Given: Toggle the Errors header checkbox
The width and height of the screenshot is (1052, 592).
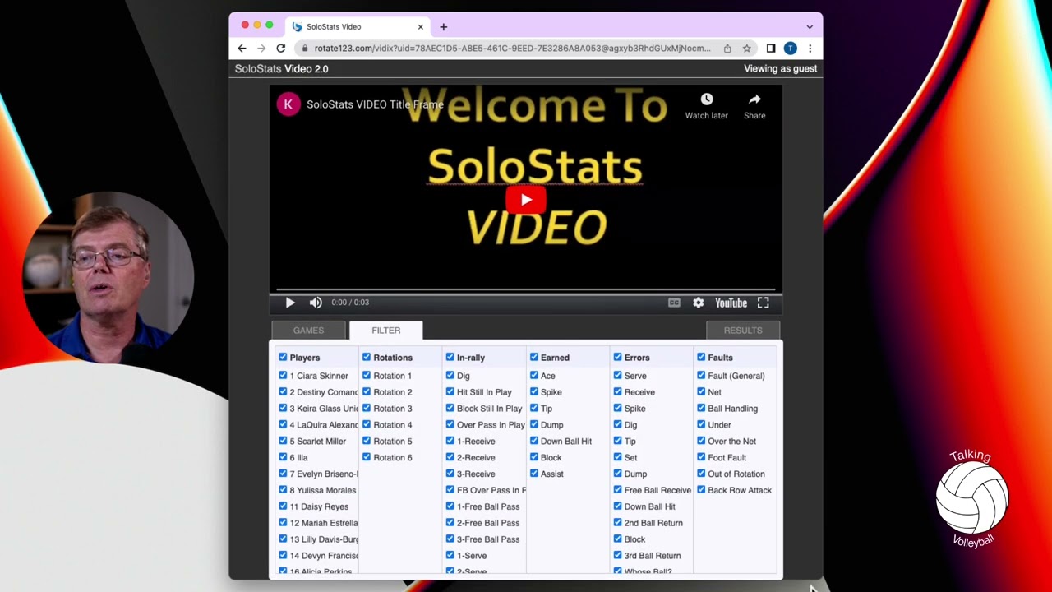Looking at the screenshot, I should pyautogui.click(x=617, y=357).
